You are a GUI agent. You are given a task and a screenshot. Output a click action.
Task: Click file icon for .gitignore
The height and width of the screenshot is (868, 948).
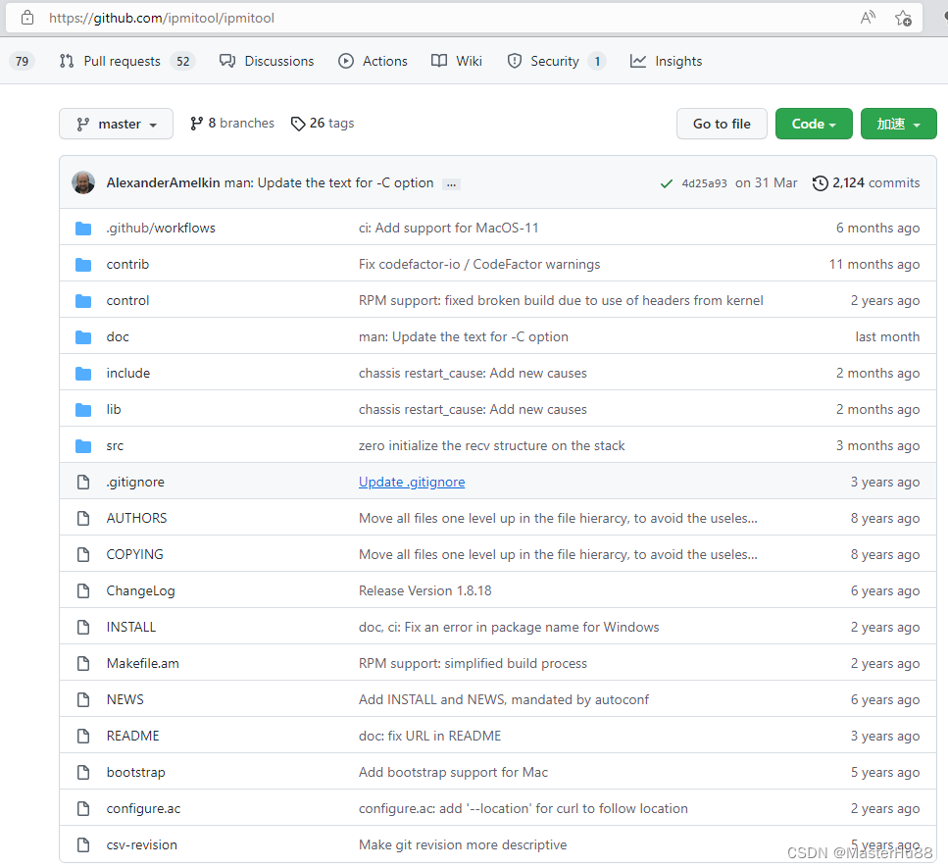pos(83,483)
